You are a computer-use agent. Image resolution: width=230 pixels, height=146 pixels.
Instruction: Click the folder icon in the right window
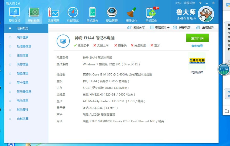(227, 111)
